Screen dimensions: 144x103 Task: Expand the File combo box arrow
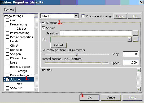[x=130, y=39]
